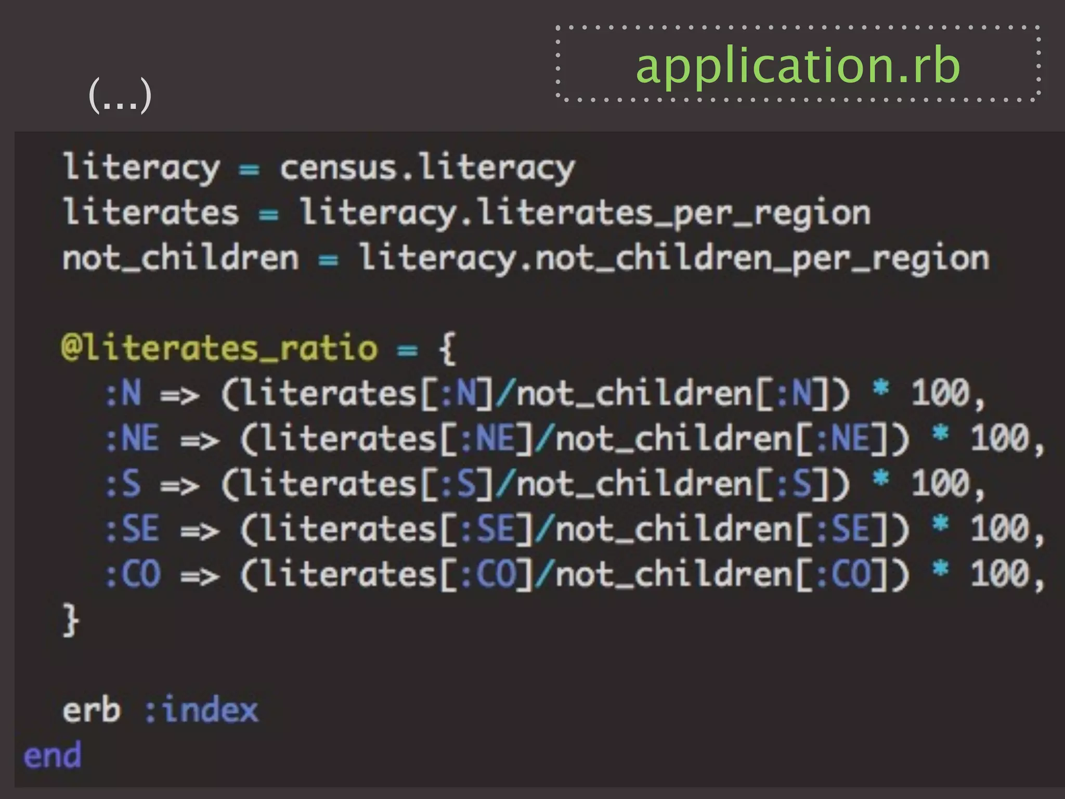Click the application.rb file label
Viewport: 1065px width, 799px height.
(798, 66)
